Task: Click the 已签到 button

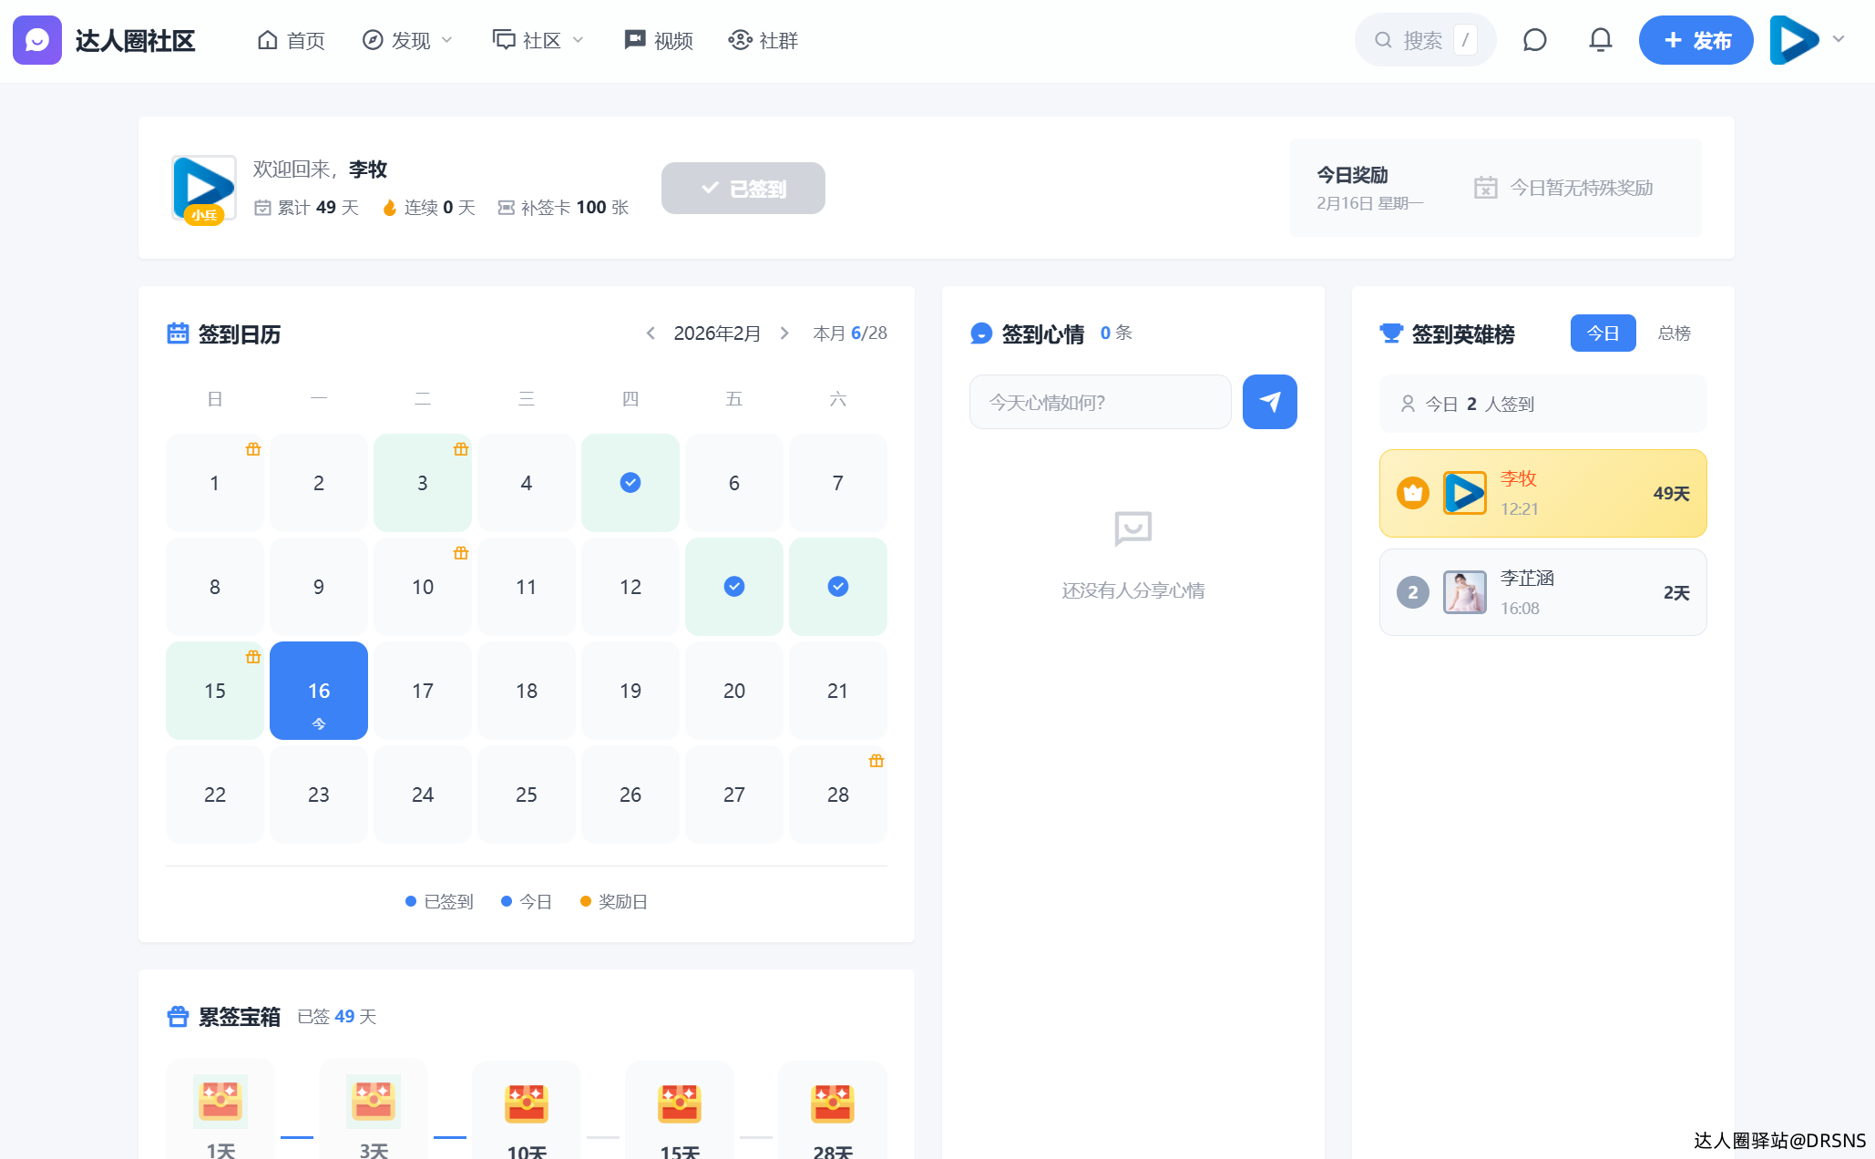Action: click(x=743, y=189)
